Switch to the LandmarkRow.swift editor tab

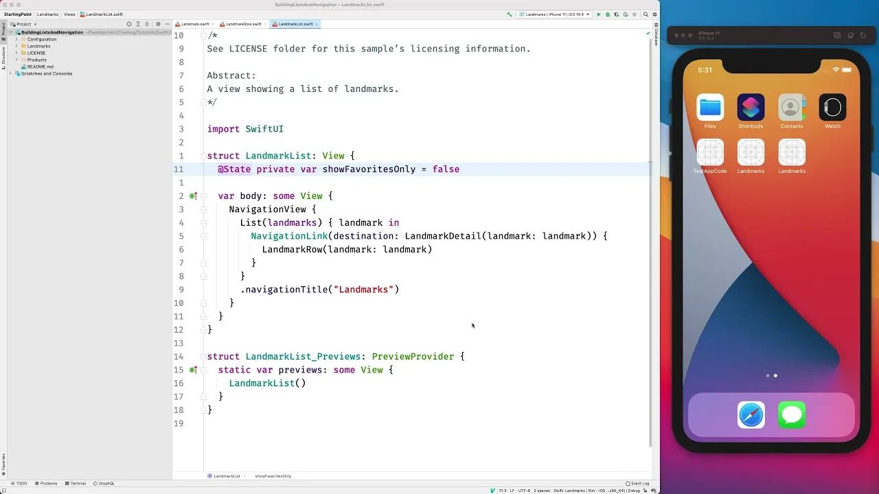point(243,24)
